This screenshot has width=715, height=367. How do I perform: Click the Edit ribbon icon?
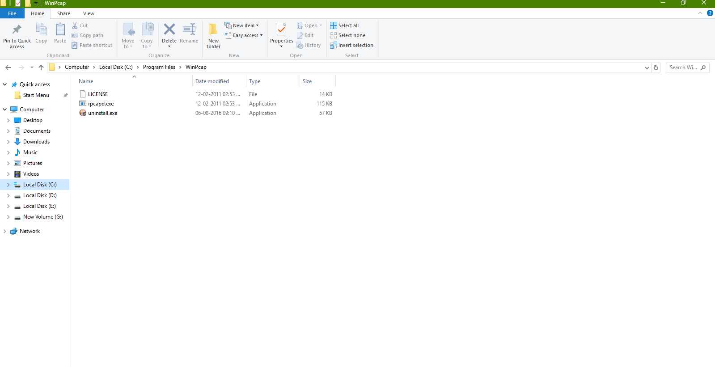[300, 35]
